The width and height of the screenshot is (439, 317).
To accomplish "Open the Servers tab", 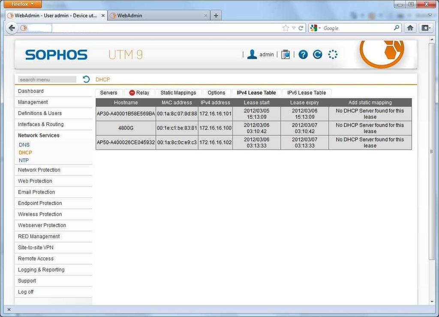I will 108,93.
